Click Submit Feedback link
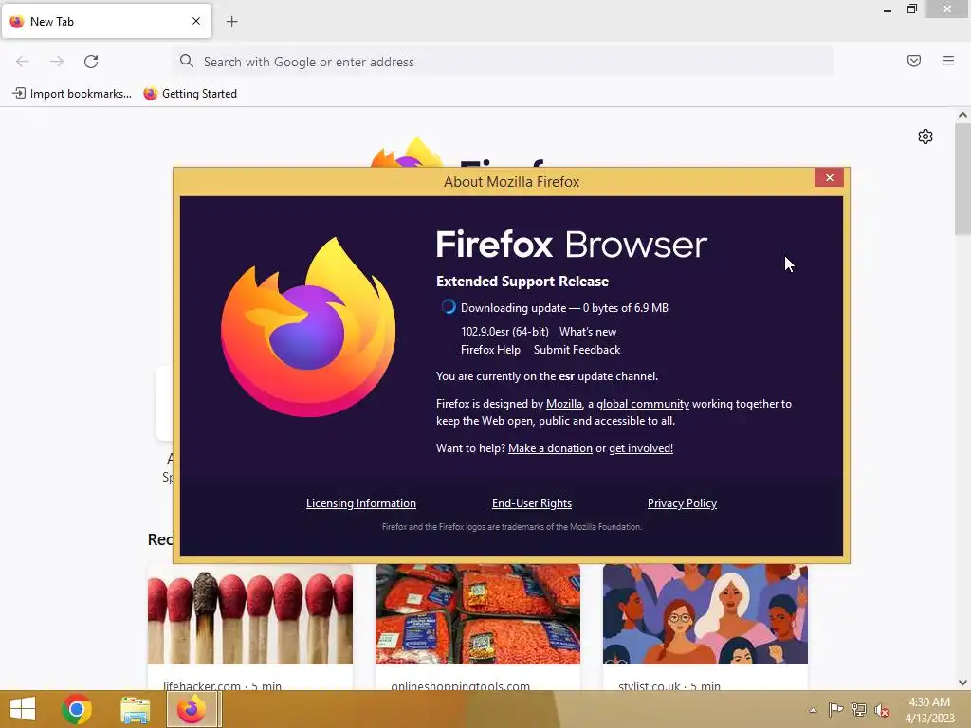 click(577, 350)
